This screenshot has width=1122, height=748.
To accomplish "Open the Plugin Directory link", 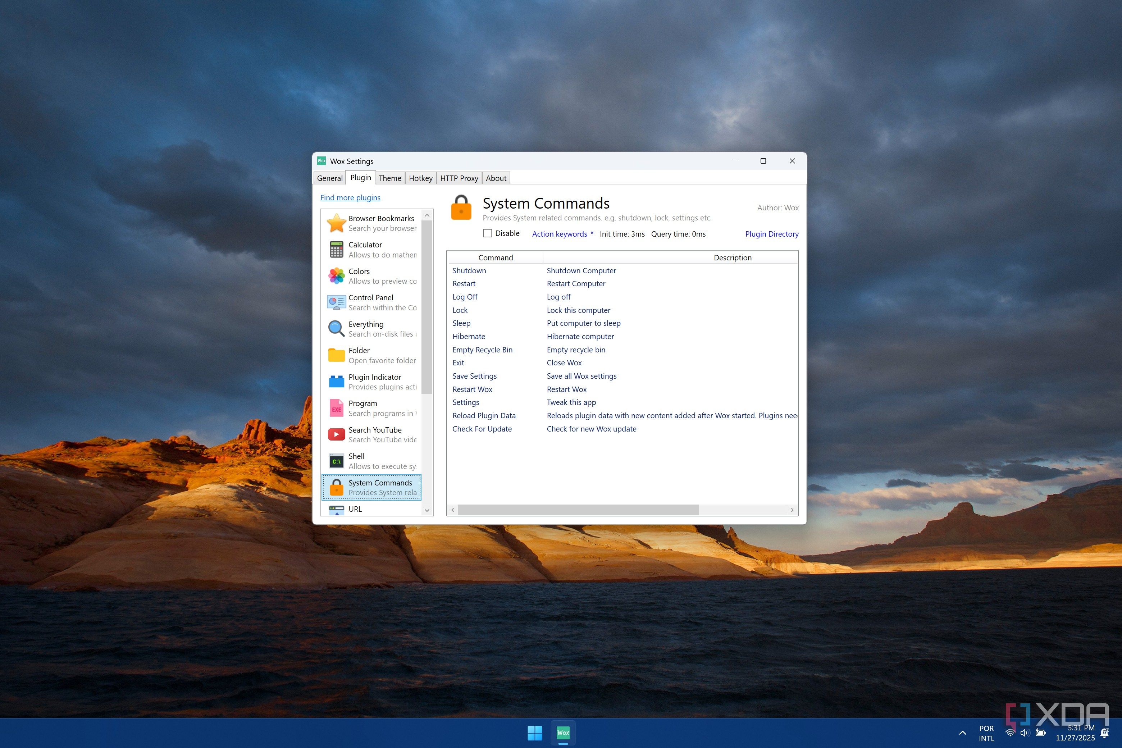I will (x=771, y=234).
